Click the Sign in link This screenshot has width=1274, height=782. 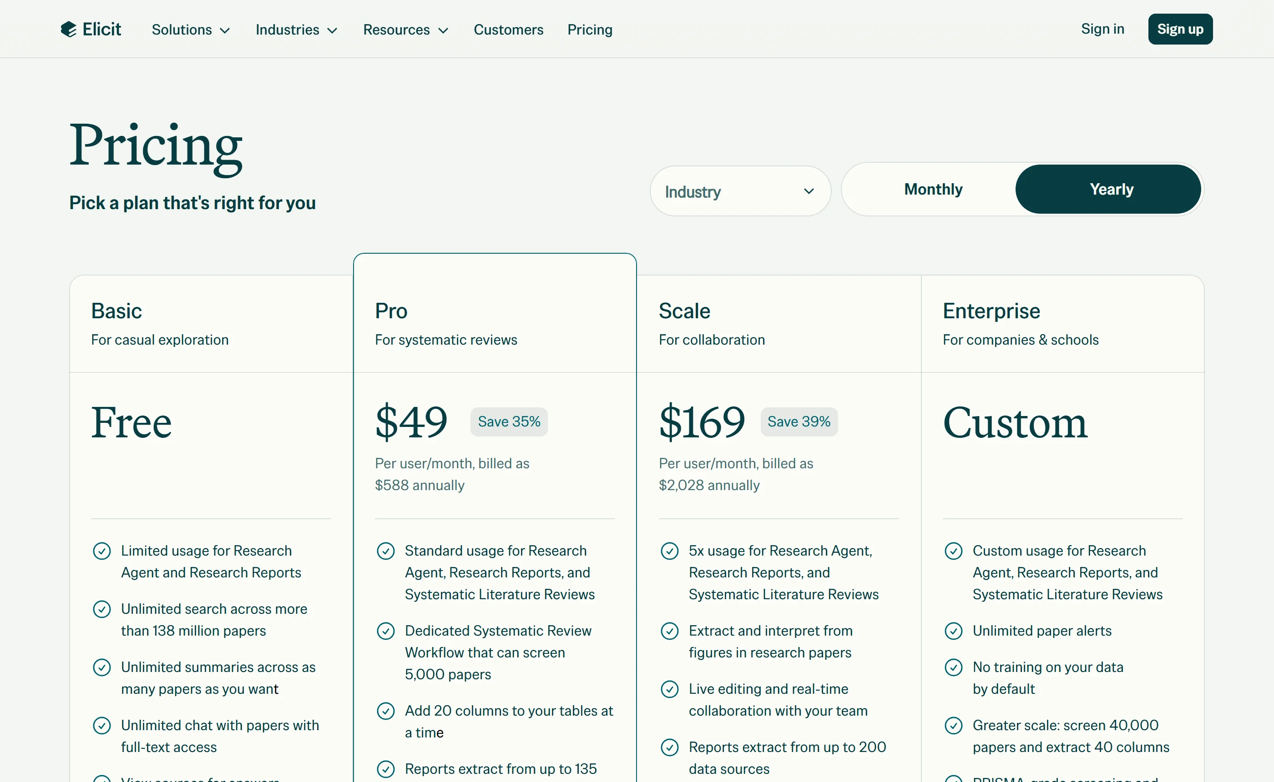pyautogui.click(x=1103, y=29)
